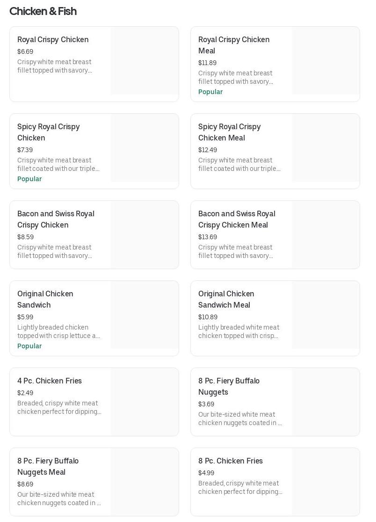The width and height of the screenshot is (376, 522).
Task: Select the 8 Pc. Chicken Fries item
Action: tap(231, 461)
